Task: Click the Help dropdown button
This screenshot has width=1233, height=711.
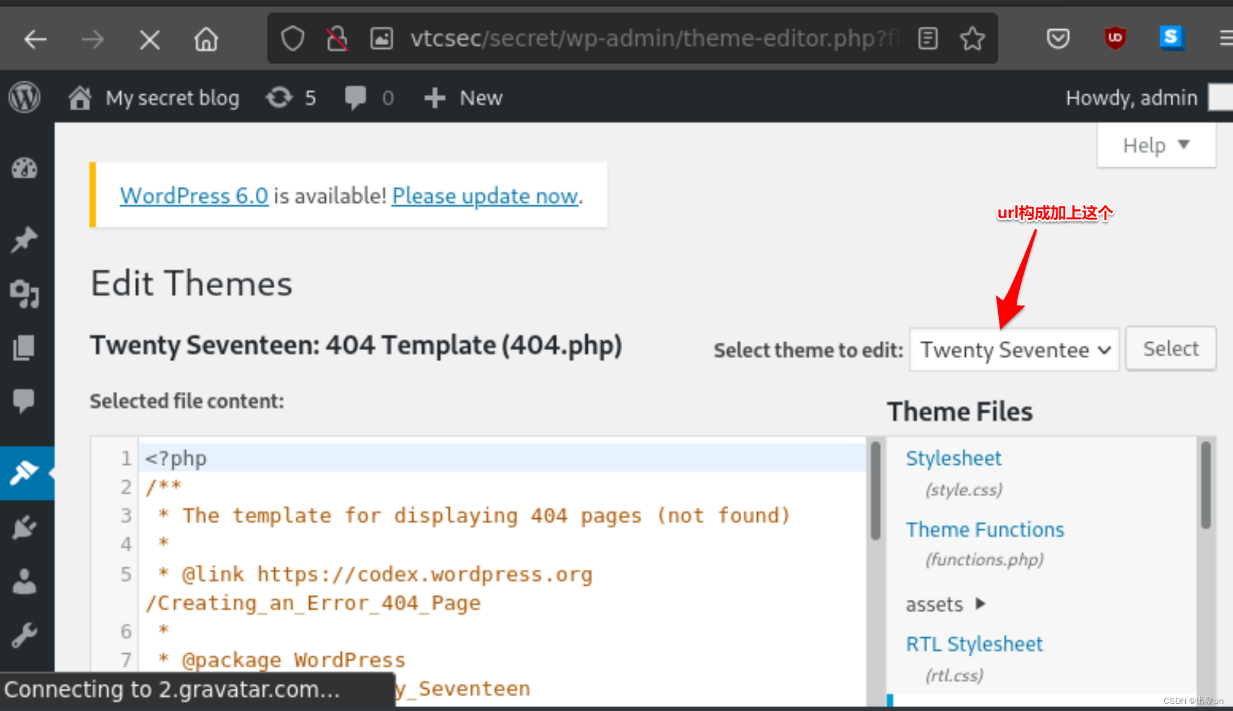Action: [1155, 145]
